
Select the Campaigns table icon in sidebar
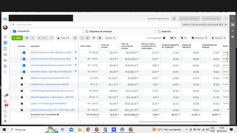pos(5,43)
